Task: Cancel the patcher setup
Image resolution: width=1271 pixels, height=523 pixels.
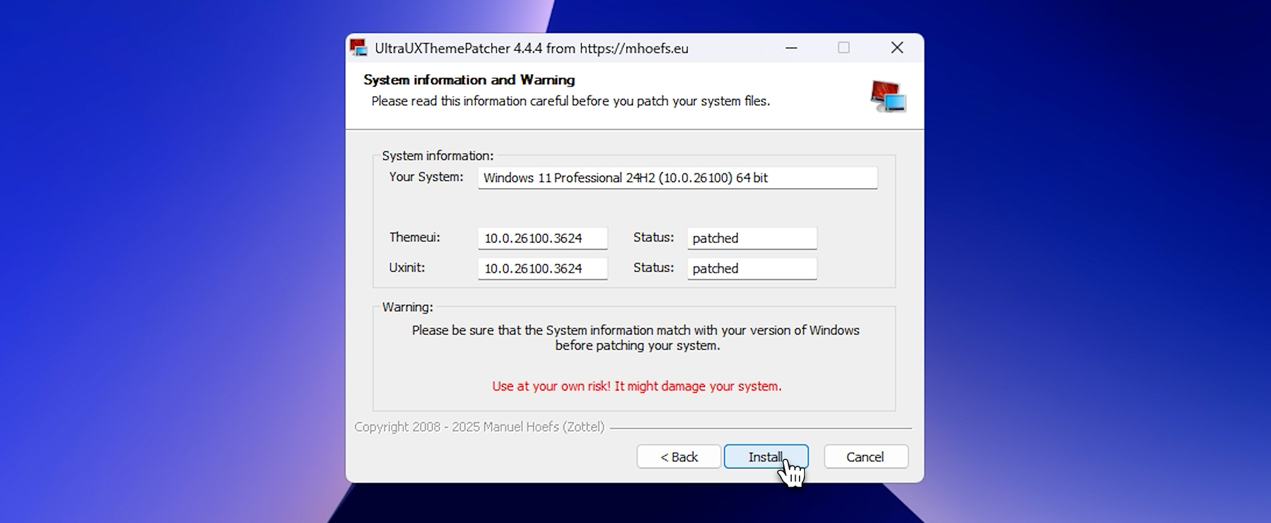Action: click(x=865, y=457)
